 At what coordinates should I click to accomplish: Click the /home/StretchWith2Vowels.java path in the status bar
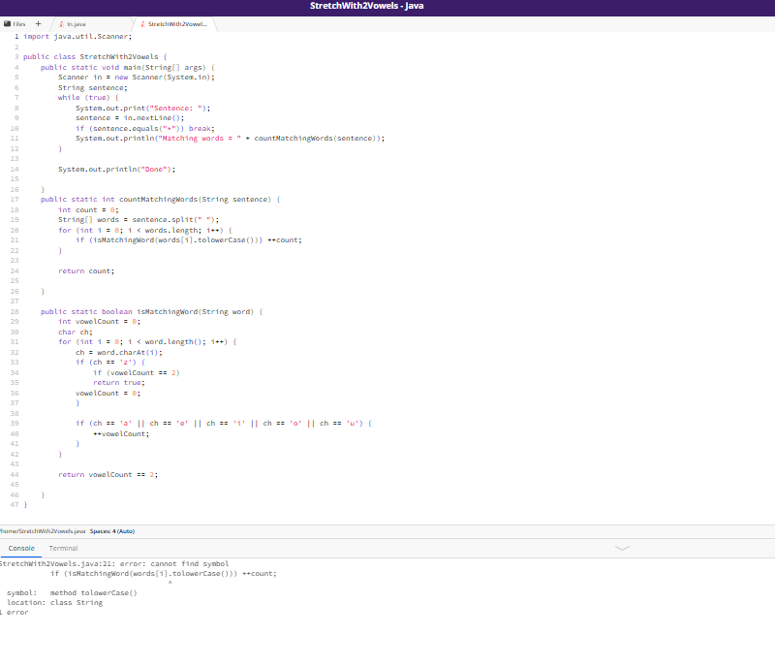pyautogui.click(x=43, y=531)
